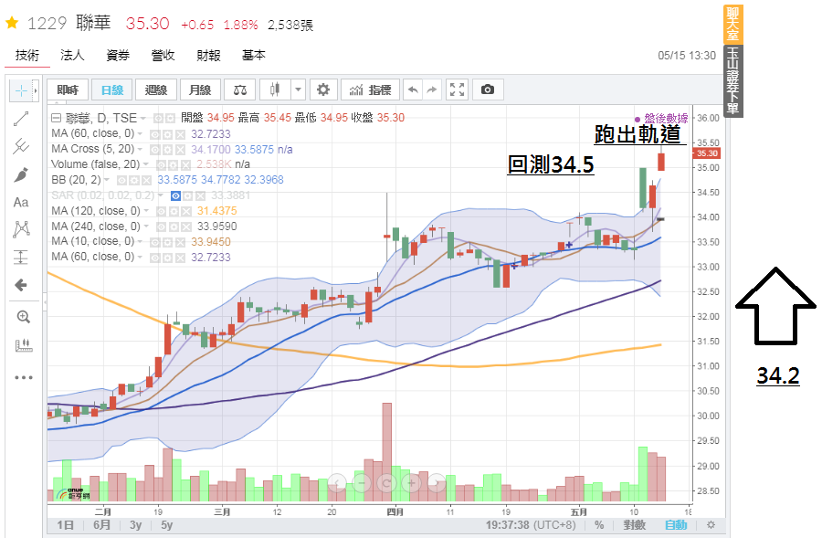Viewport: 822px width, 548px height.
Task: Select 週線 weekly chart interval
Action: click(155, 90)
